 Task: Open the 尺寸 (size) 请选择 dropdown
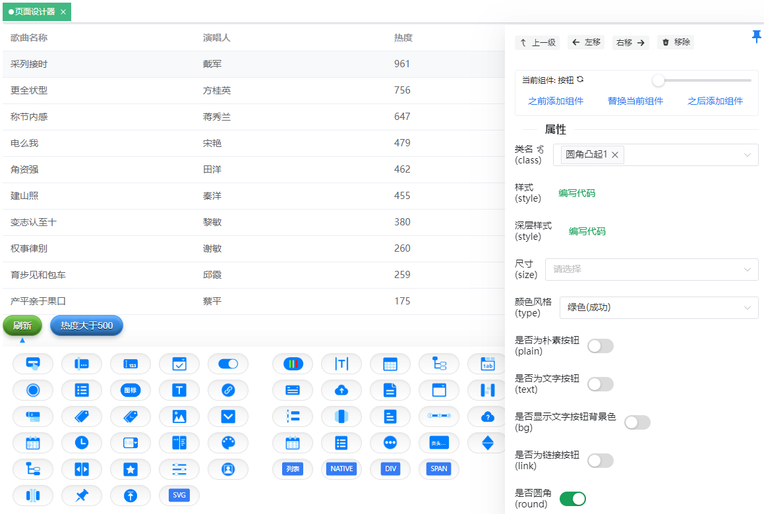pyautogui.click(x=651, y=270)
